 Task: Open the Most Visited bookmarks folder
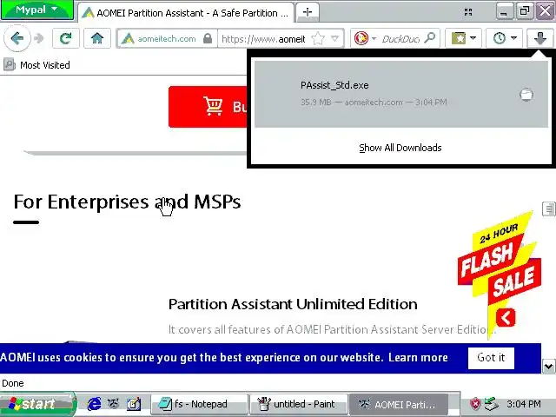36,65
